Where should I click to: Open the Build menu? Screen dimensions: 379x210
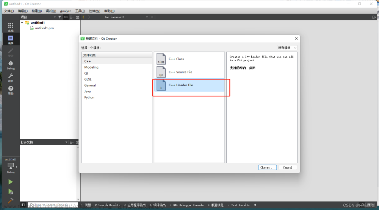[x=37, y=11]
